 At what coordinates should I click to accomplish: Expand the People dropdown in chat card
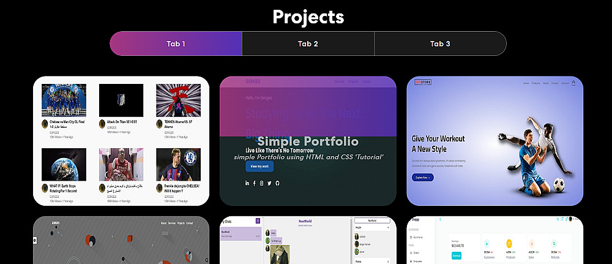[372, 227]
